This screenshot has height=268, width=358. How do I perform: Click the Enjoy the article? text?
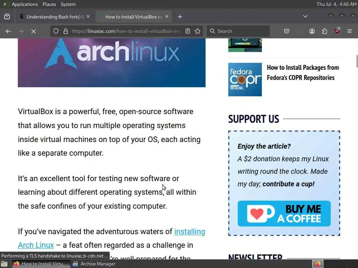(x=264, y=146)
